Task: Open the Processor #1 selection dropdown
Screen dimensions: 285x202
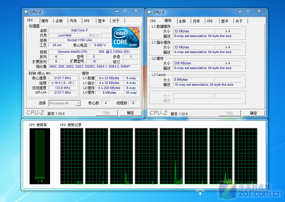Action: pos(78,103)
